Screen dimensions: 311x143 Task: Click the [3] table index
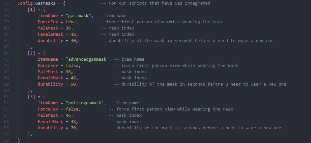tap(31, 97)
